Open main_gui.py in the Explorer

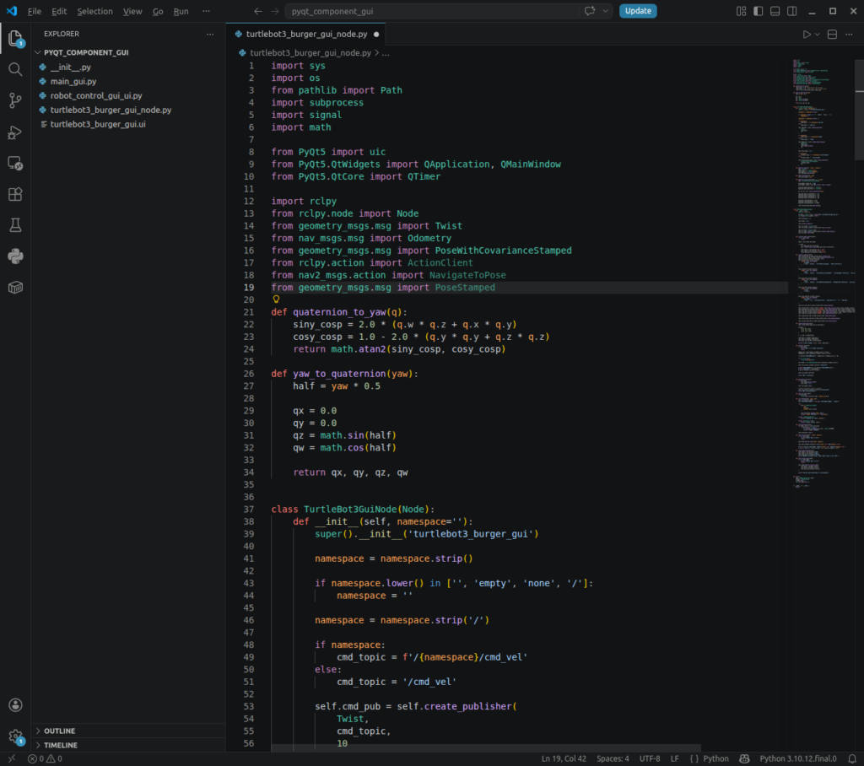tap(128, 82)
